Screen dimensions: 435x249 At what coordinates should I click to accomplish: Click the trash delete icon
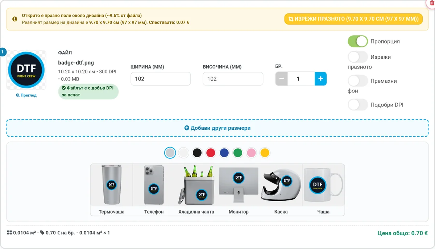(x=432, y=3)
